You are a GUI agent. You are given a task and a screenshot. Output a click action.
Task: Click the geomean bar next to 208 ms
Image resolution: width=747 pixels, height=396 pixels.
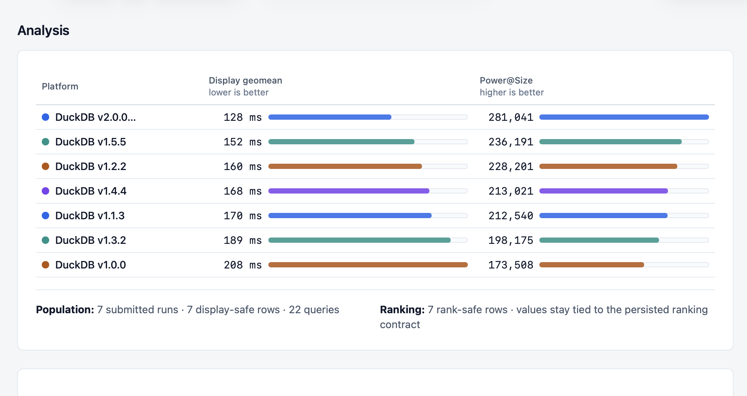point(368,265)
